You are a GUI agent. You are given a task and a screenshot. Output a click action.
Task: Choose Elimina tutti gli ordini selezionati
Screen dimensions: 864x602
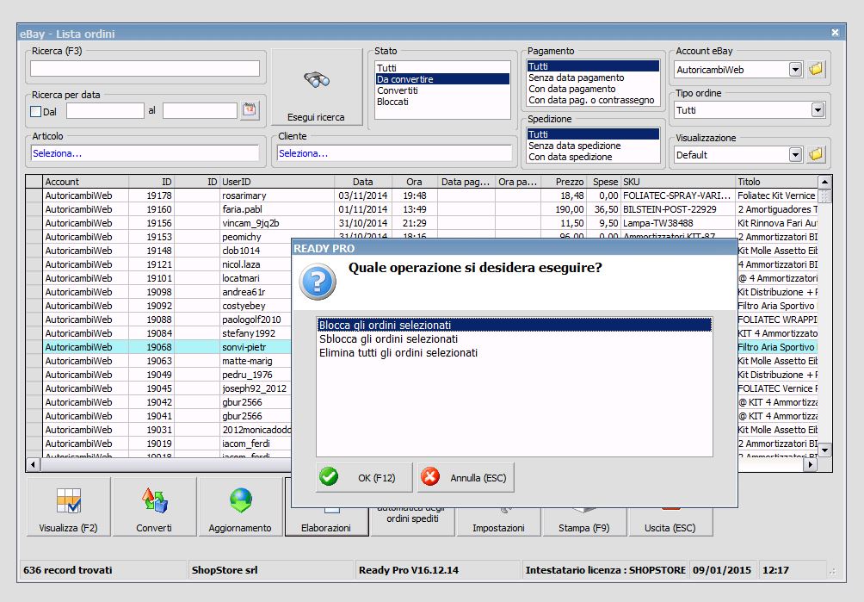(x=398, y=353)
